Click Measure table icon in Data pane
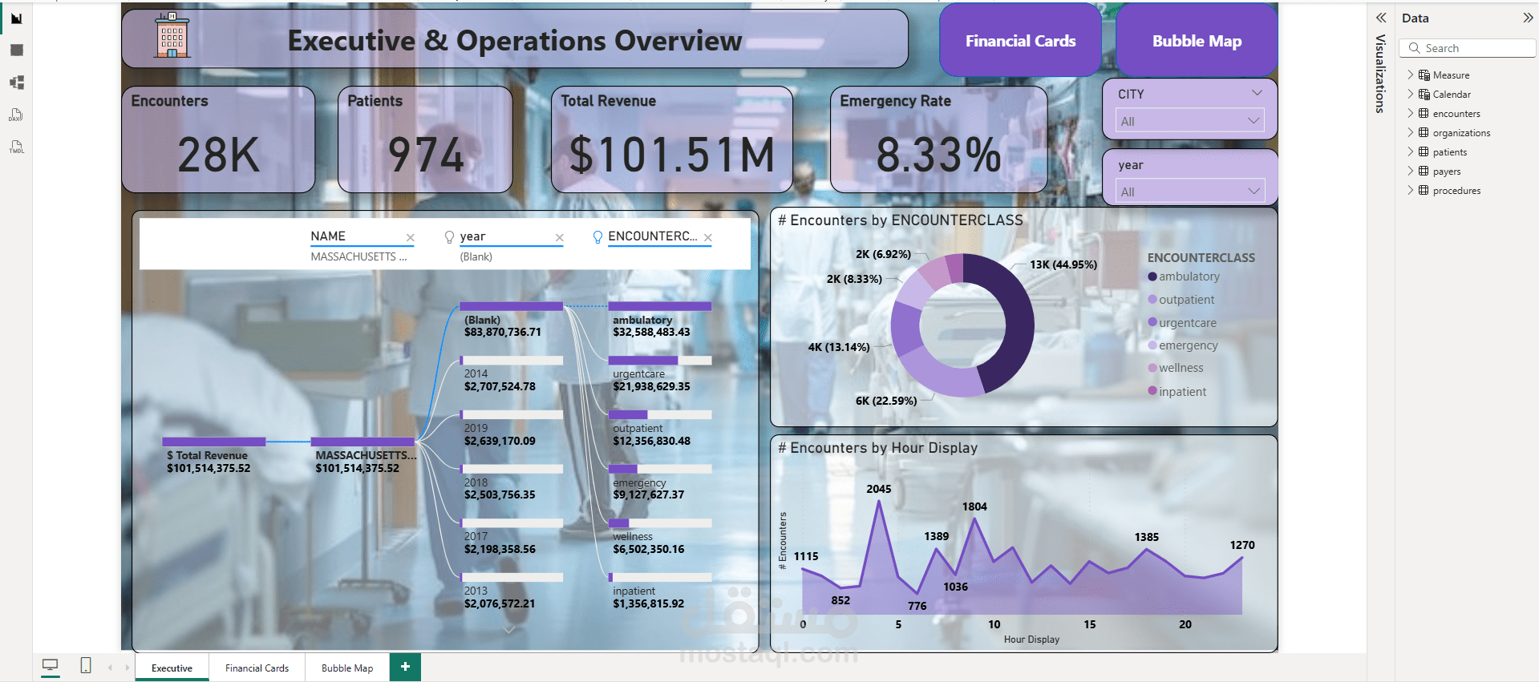The width and height of the screenshot is (1539, 682). (1424, 75)
